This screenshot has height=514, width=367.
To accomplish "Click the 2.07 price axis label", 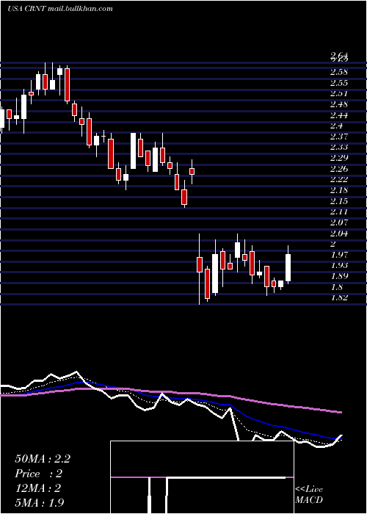I will [x=339, y=222].
